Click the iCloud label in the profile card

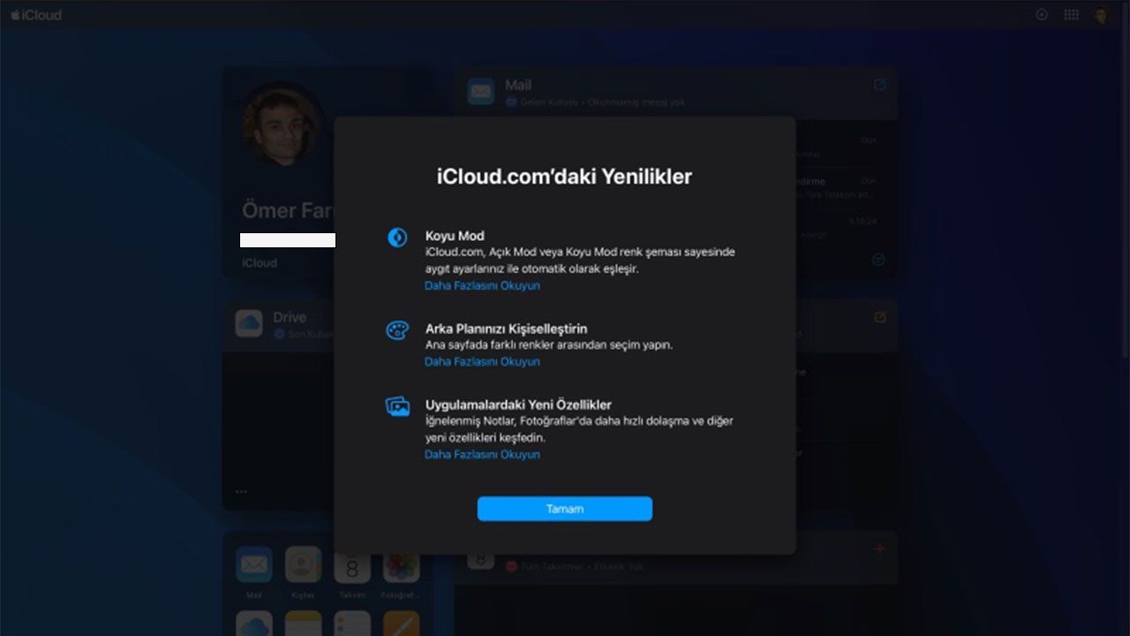pyautogui.click(x=260, y=262)
